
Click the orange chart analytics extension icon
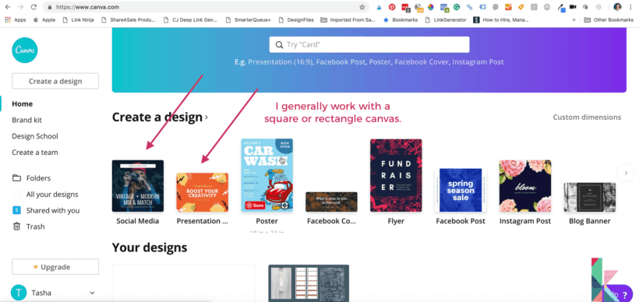(508, 7)
